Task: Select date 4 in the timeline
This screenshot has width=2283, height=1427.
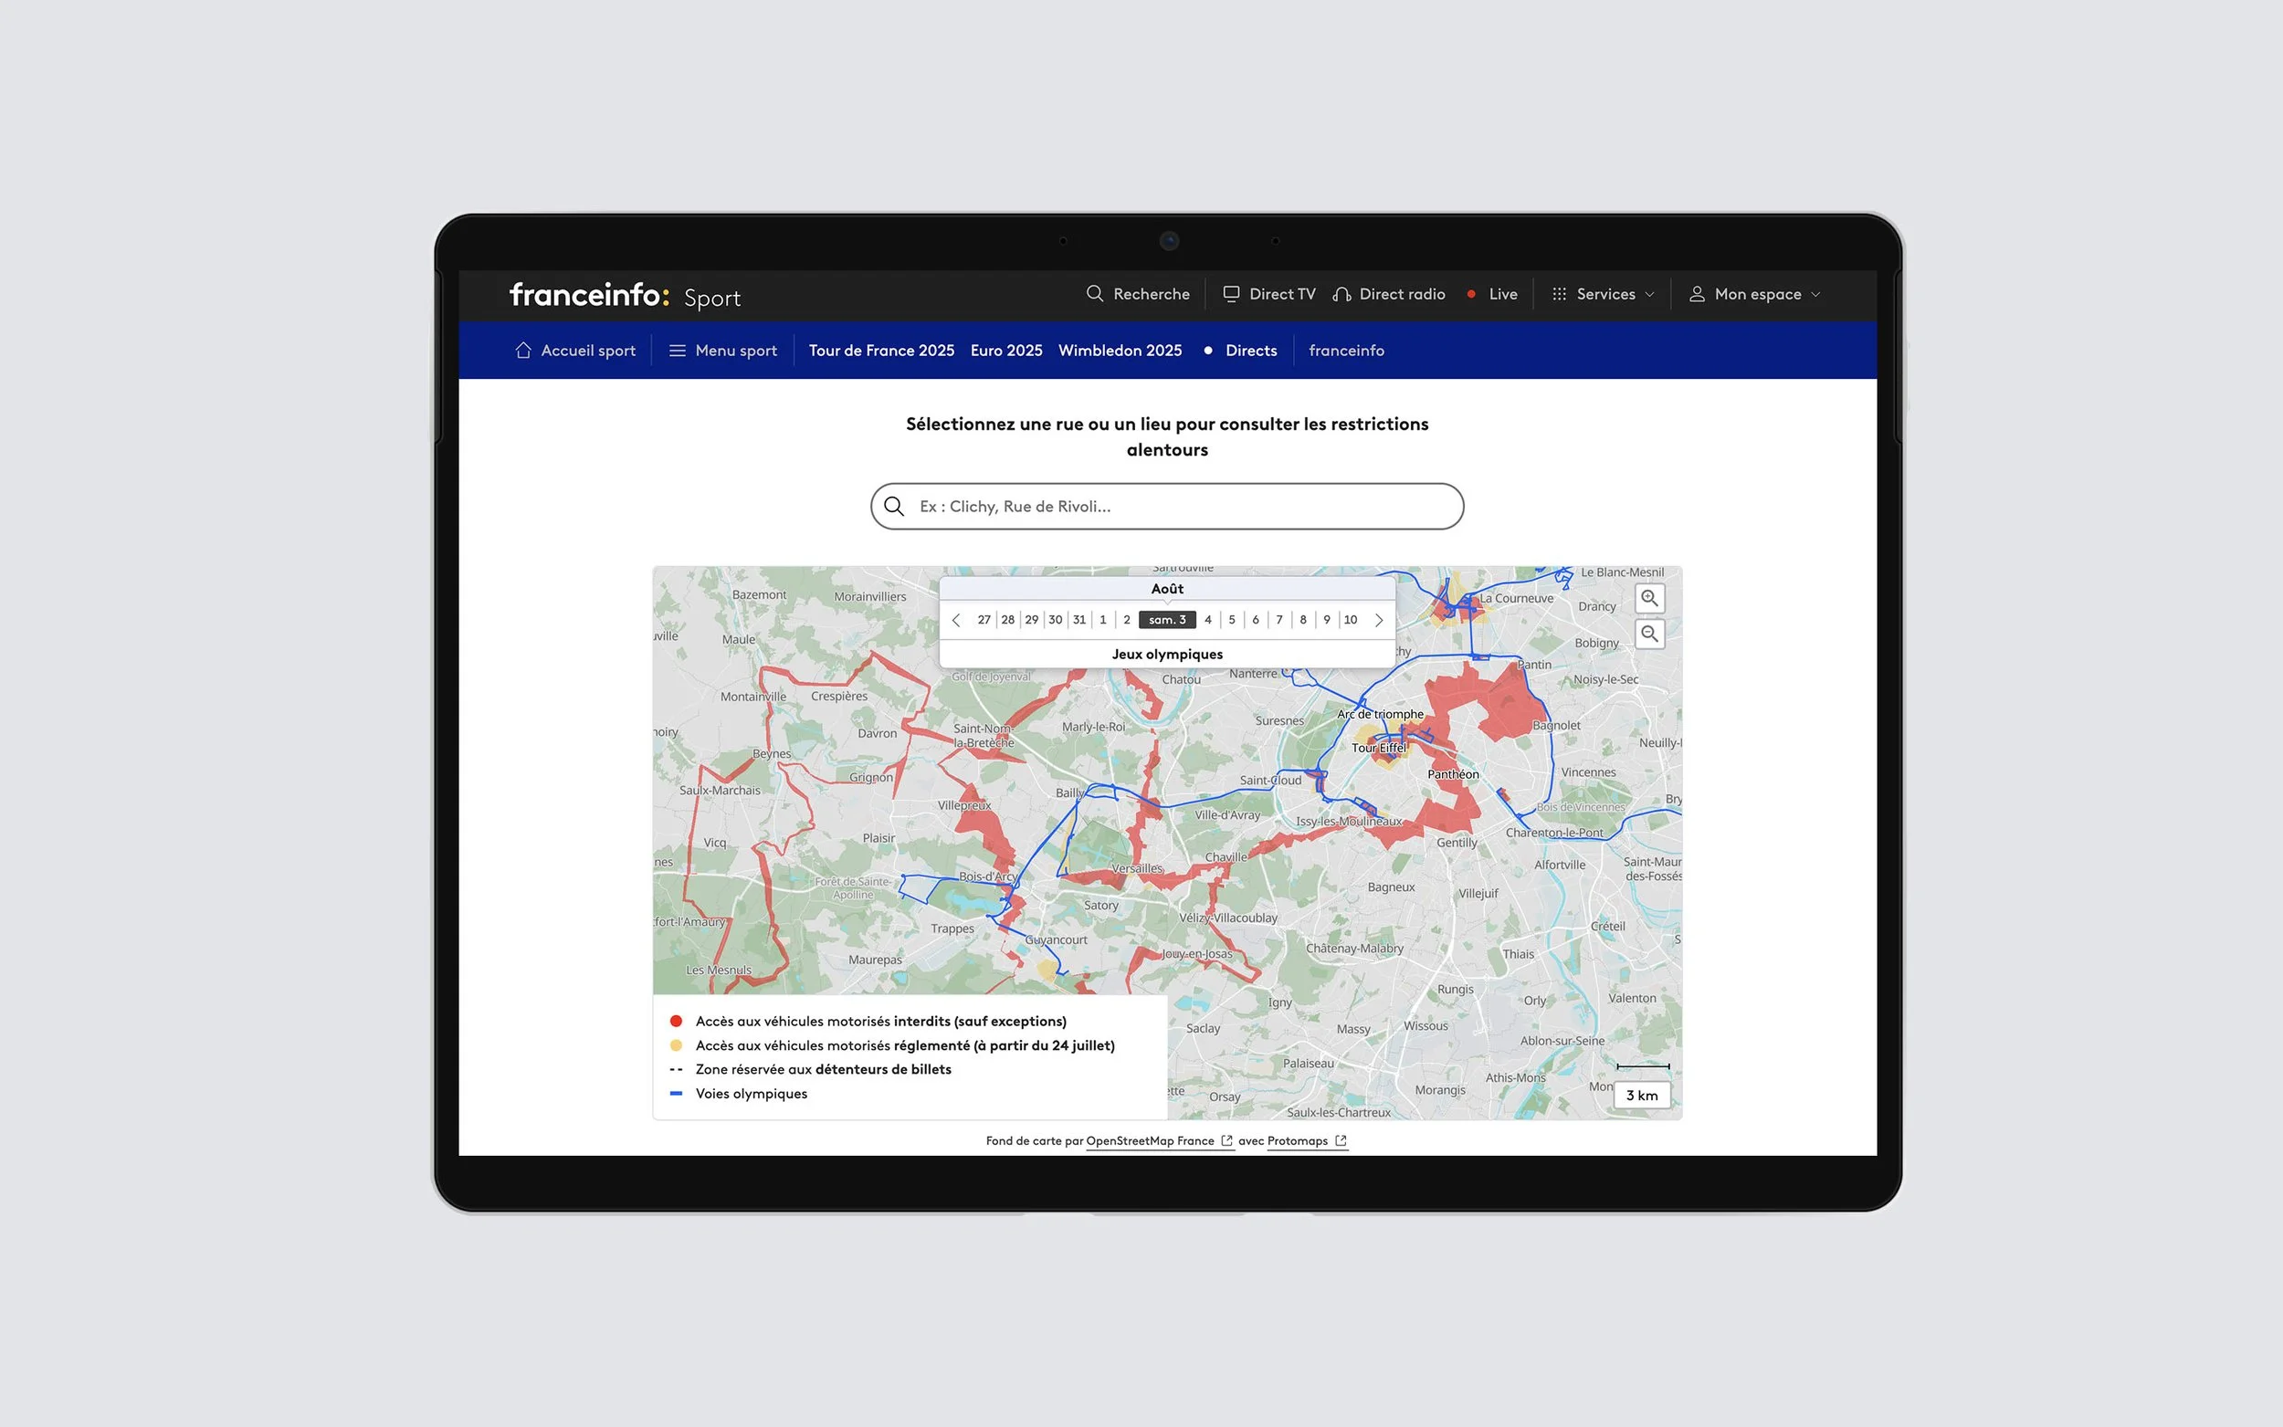Action: click(1208, 620)
